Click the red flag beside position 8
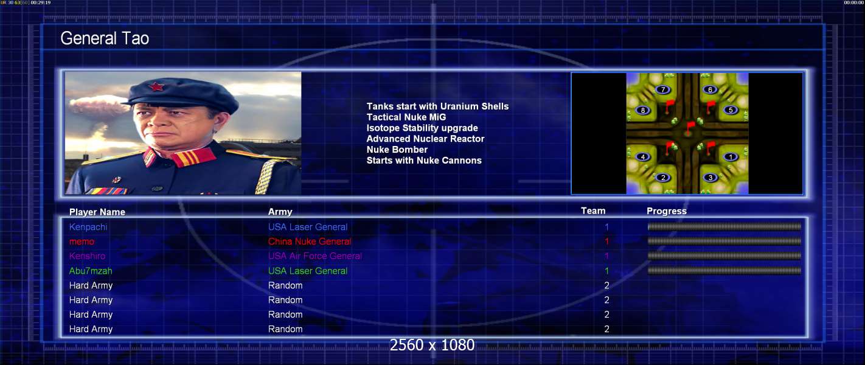 (x=670, y=107)
